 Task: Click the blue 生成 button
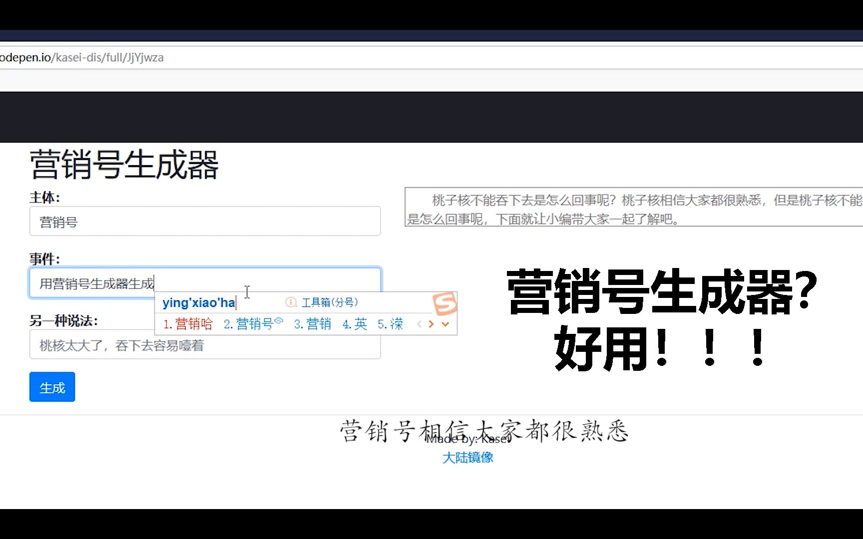(52, 387)
